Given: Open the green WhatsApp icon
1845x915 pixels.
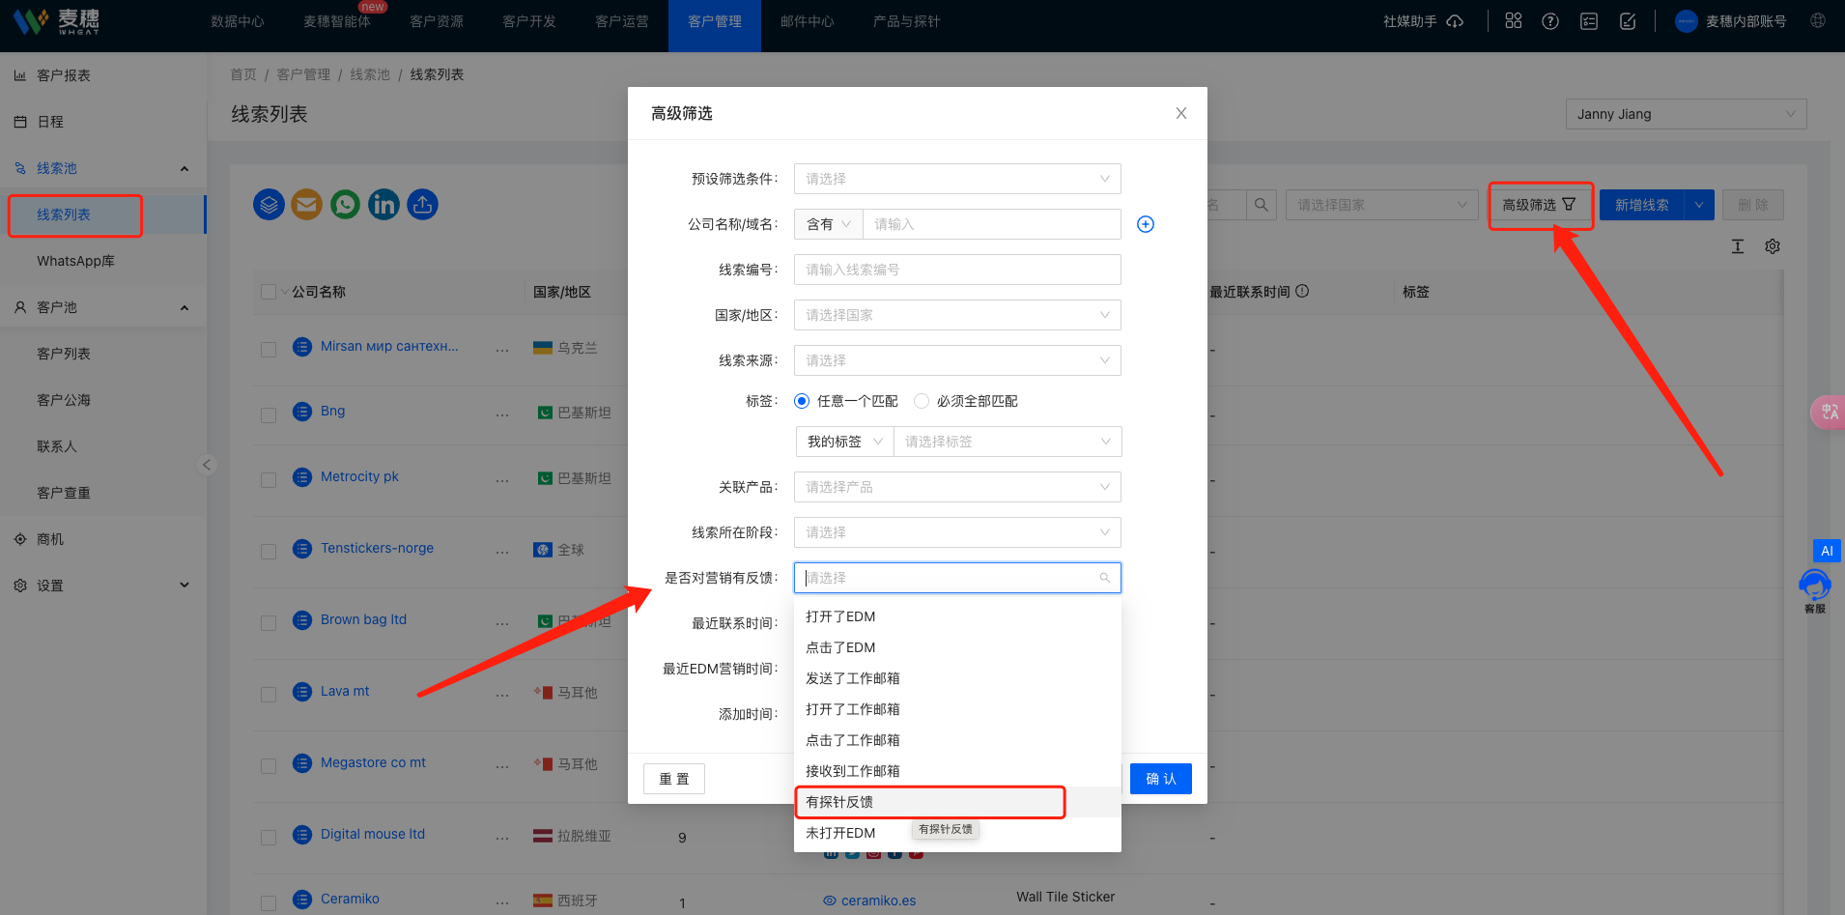Looking at the screenshot, I should pos(346,204).
